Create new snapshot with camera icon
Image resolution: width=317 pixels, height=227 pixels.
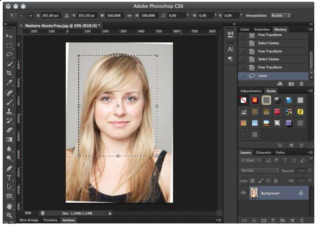[x=291, y=84]
